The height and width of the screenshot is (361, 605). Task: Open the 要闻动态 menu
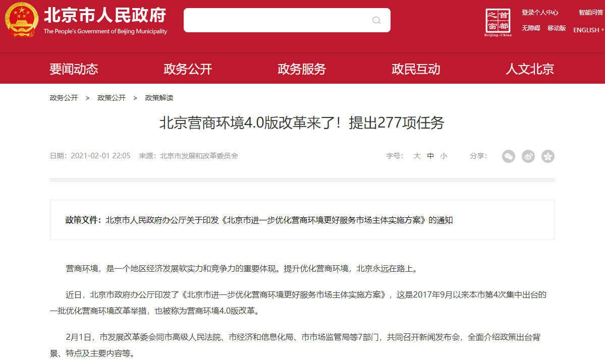74,69
